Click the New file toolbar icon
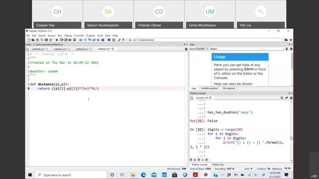319x179 pixels. (x=29, y=40)
